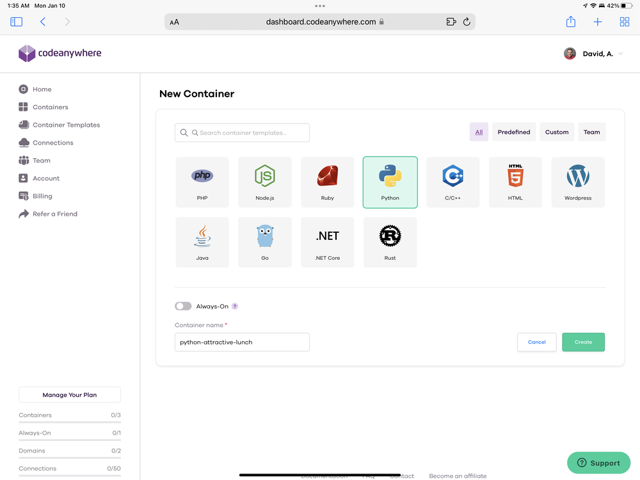Click the green Create button
This screenshot has height=480, width=640.
(583, 342)
